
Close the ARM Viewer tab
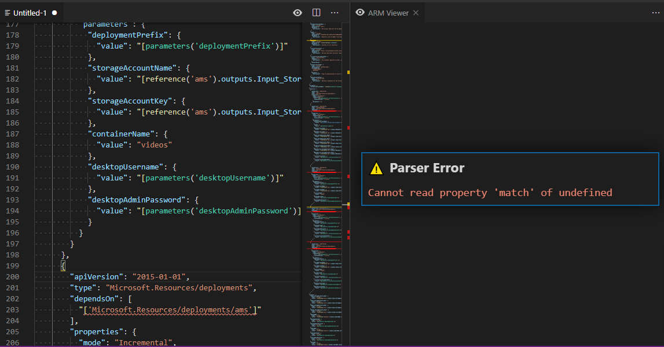(x=416, y=13)
